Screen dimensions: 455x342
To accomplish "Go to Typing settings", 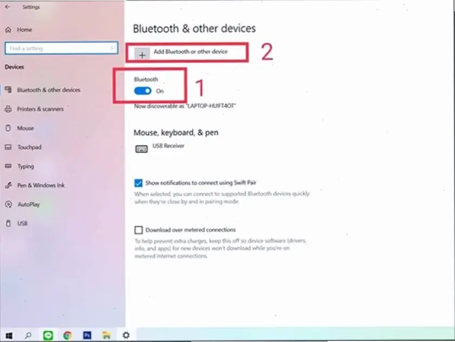I will pyautogui.click(x=25, y=166).
